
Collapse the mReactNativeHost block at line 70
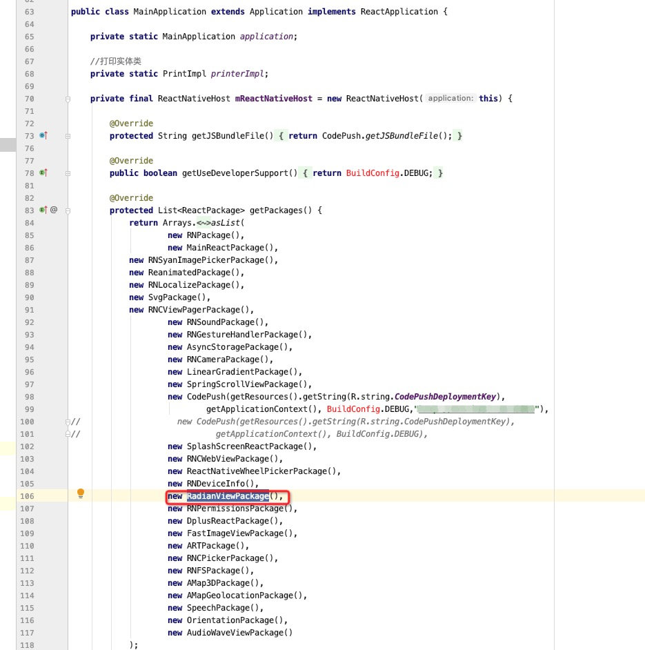(x=68, y=99)
